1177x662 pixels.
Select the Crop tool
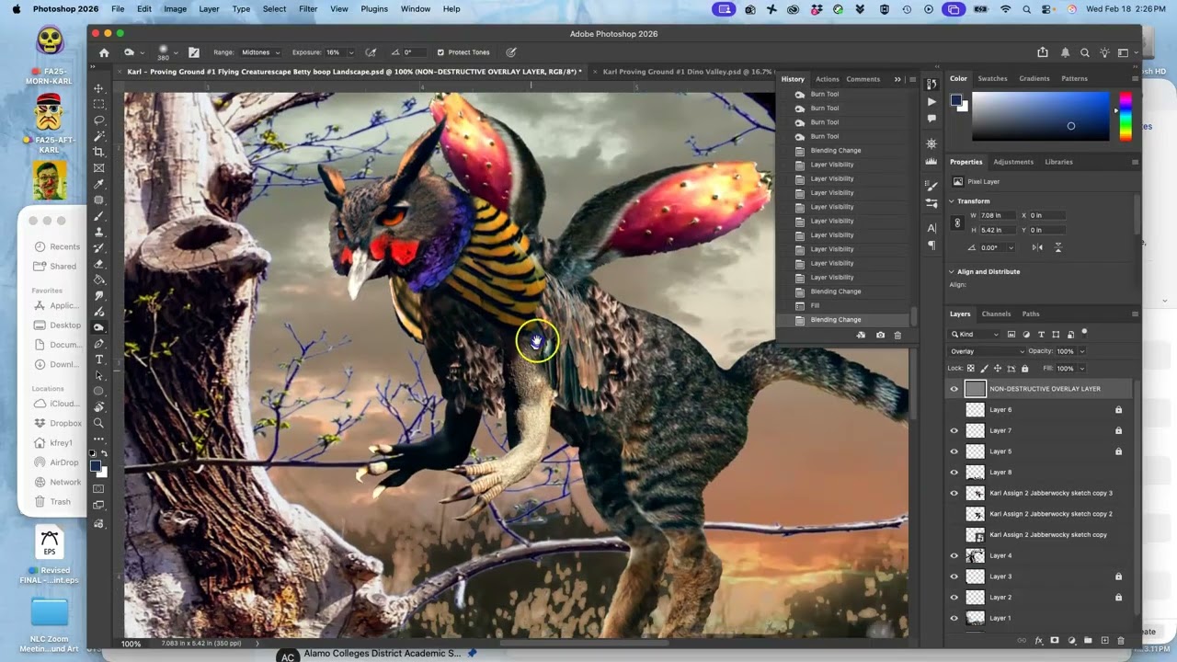[99, 152]
